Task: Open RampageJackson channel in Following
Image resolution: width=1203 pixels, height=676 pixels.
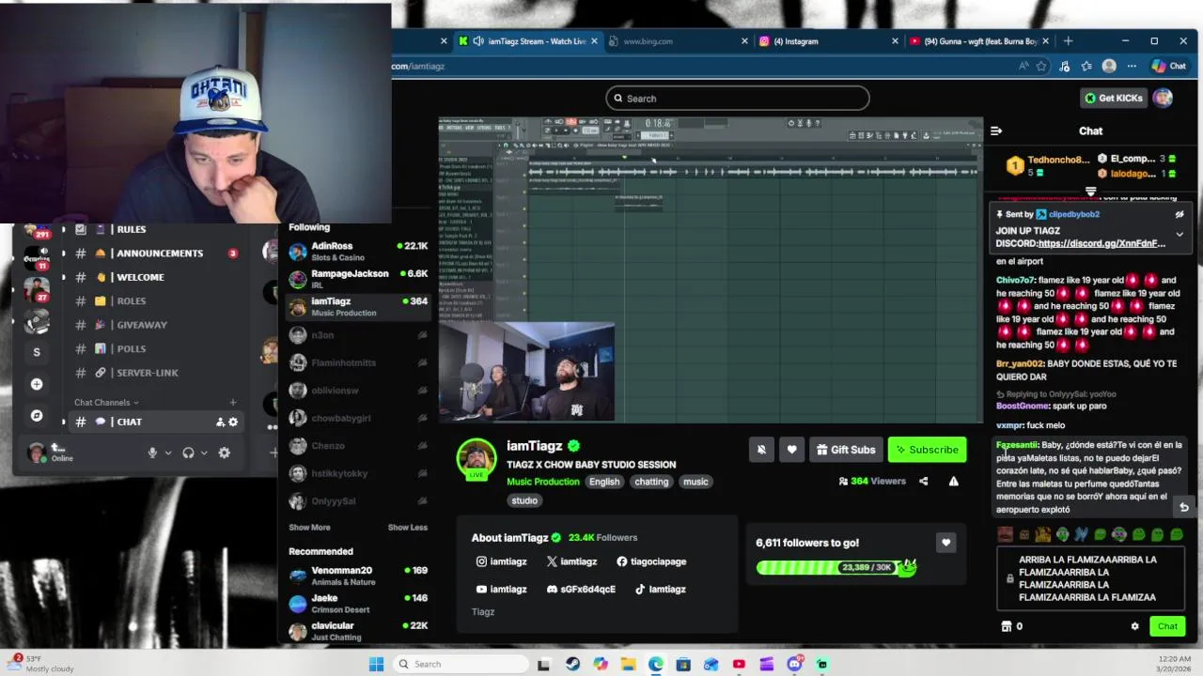Action: (357, 279)
